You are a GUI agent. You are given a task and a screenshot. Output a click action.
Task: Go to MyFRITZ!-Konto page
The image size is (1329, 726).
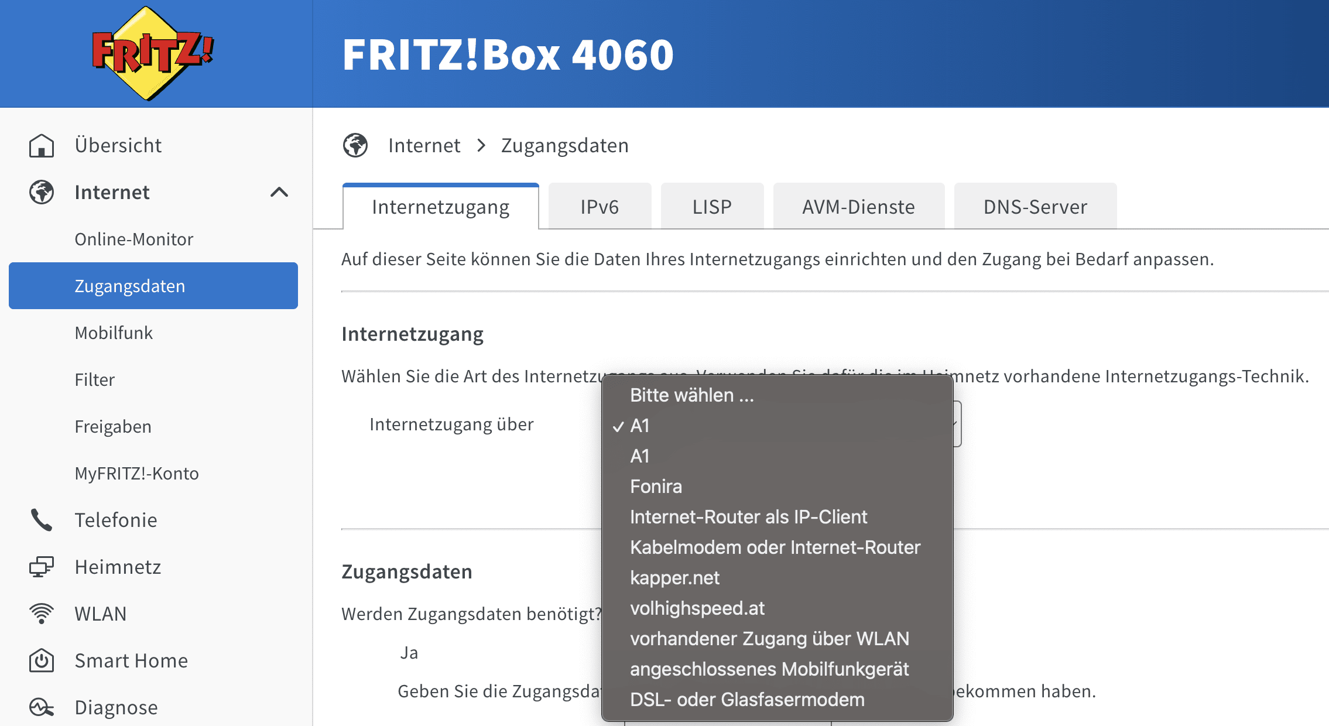click(x=136, y=473)
